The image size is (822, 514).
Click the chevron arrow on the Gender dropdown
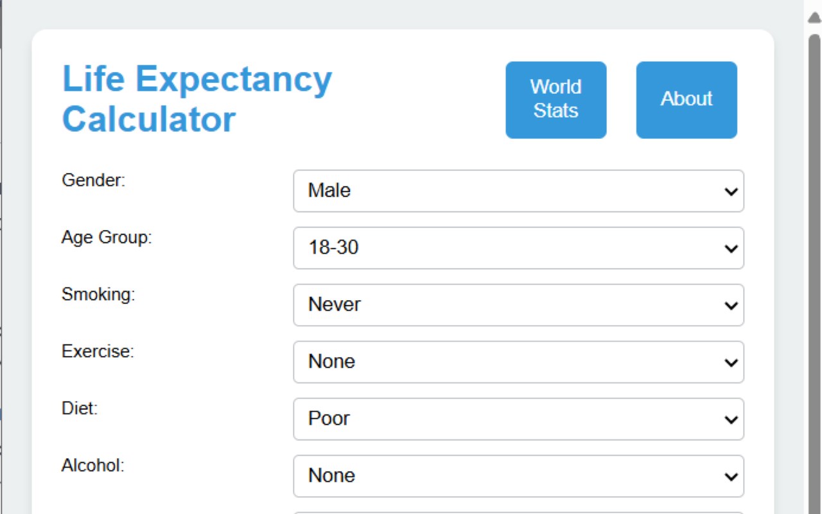click(x=730, y=191)
